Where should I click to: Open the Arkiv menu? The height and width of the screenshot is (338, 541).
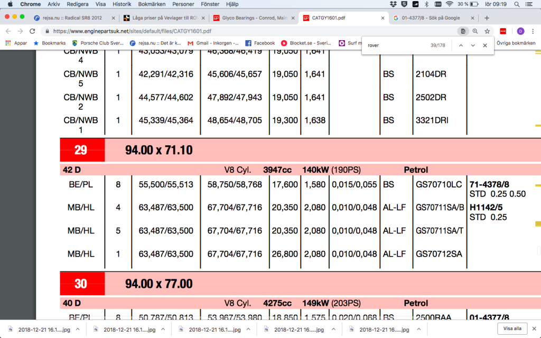pyautogui.click(x=54, y=4)
